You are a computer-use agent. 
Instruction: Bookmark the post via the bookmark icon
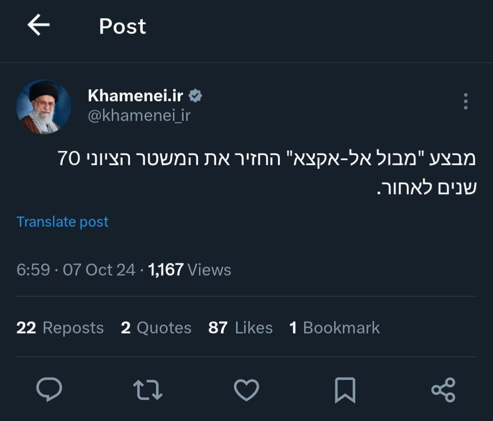point(345,390)
